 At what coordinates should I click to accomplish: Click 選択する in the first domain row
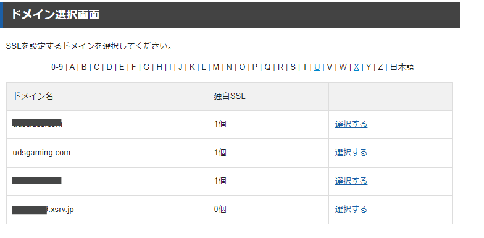pyautogui.click(x=351, y=124)
